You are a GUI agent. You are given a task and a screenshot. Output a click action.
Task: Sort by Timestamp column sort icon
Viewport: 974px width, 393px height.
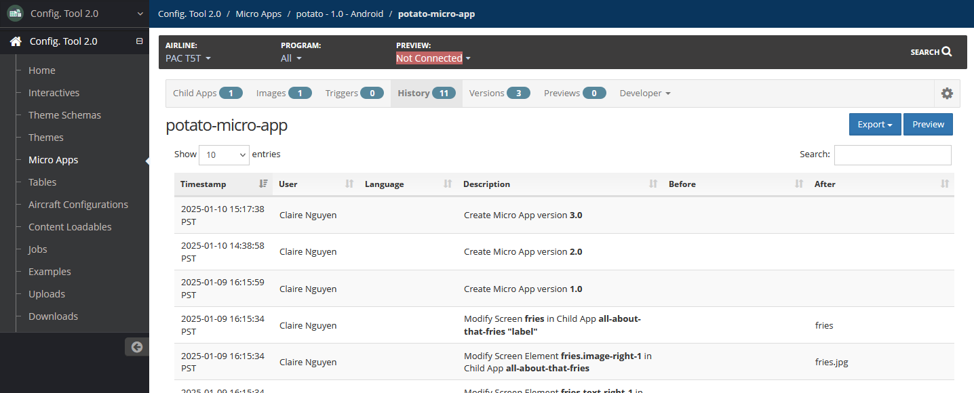263,184
